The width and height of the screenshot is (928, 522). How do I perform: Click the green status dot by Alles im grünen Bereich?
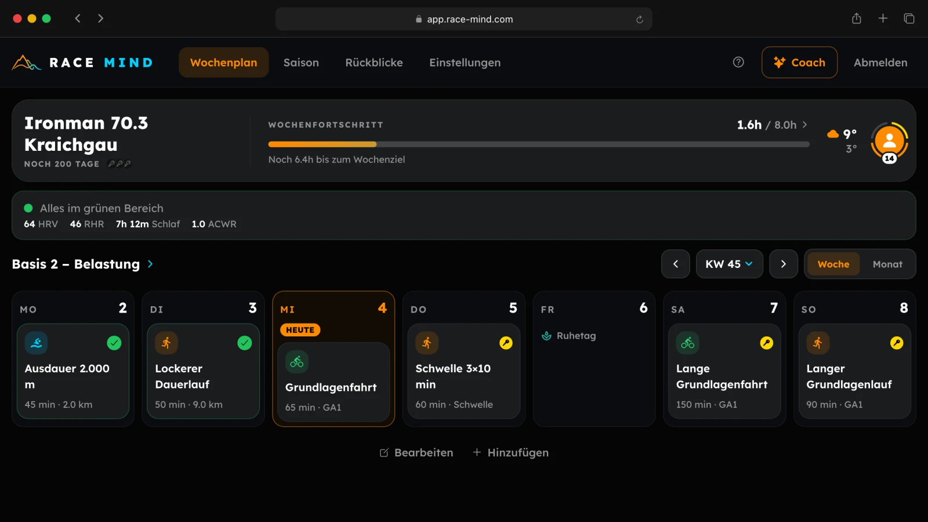(28, 208)
